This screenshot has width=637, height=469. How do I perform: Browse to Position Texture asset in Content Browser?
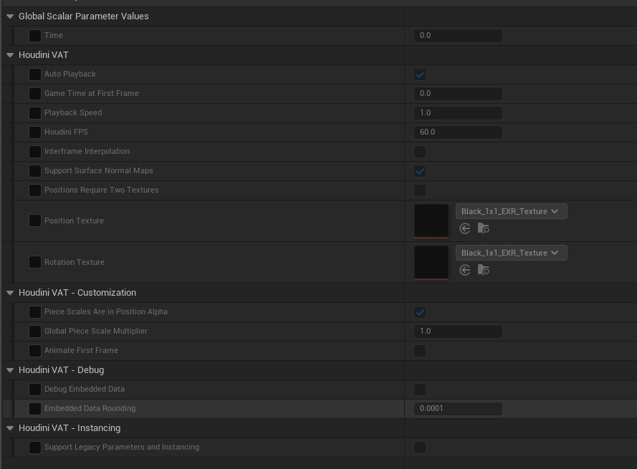[x=483, y=228]
